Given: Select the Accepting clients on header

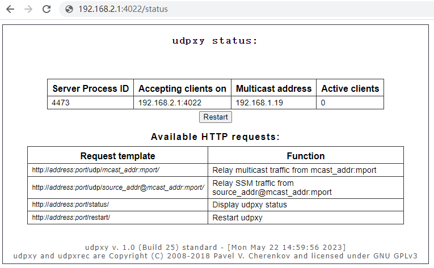Looking at the screenshot, I should click(182, 88).
